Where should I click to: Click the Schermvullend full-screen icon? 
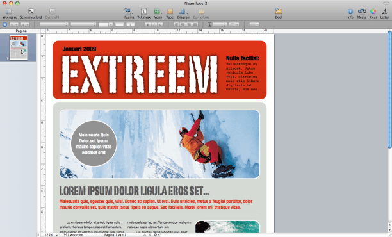31,12
